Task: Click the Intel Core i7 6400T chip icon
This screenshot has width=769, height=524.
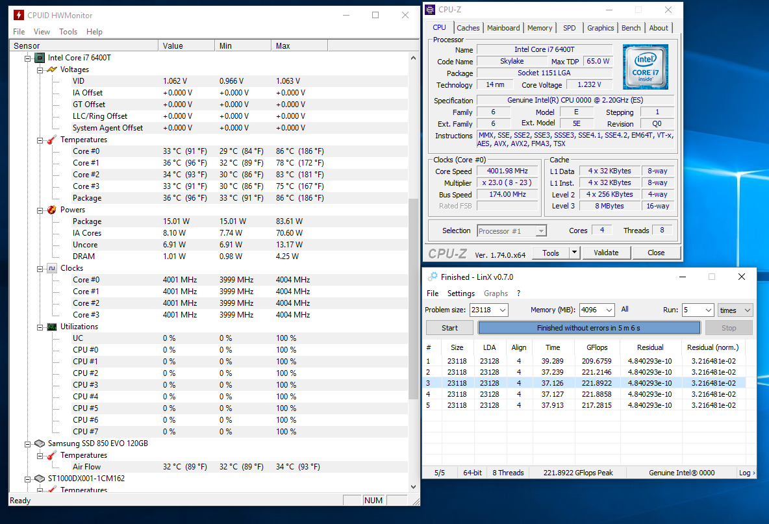Action: (x=40, y=58)
